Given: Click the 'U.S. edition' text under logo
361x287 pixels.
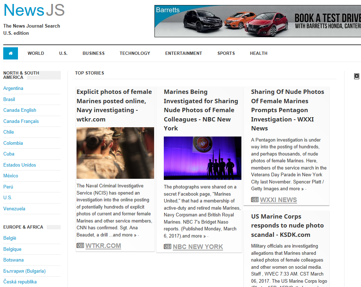Looking at the screenshot, I should pyautogui.click(x=16, y=33).
